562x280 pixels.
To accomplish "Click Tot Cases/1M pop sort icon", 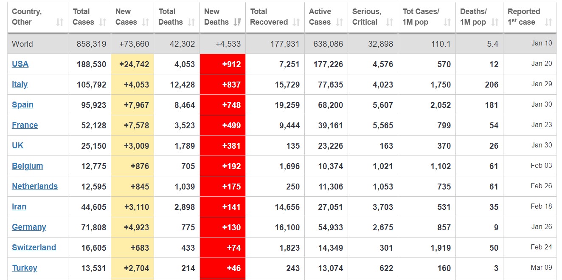I will point(447,22).
